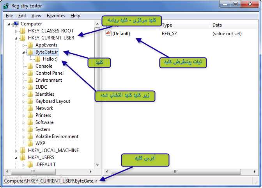
Task: Open the Edit menu
Action: 22,16
